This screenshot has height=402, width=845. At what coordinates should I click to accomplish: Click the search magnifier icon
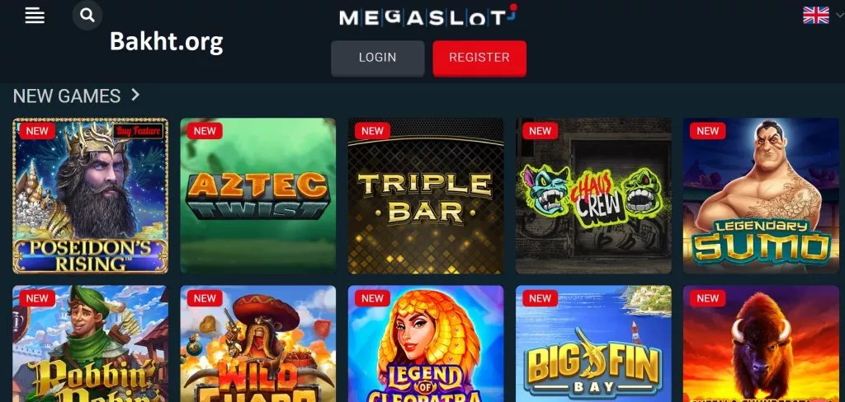pos(87,15)
